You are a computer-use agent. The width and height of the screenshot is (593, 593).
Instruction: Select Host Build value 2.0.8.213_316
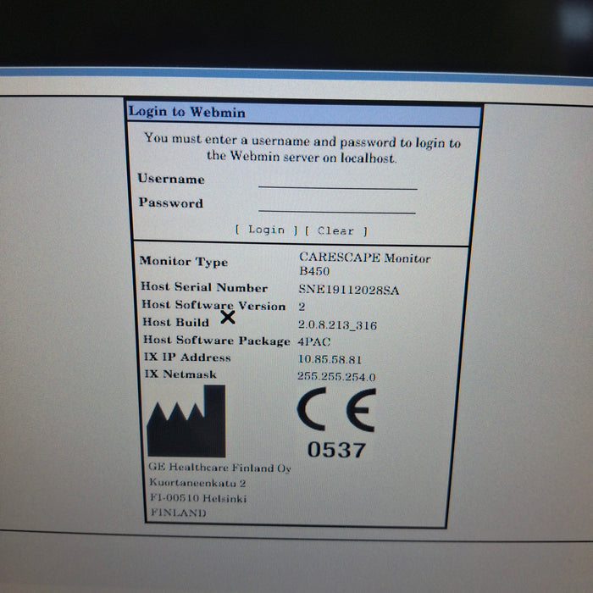click(337, 324)
